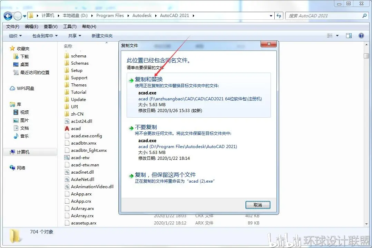Expand the 包含到库中 dropdown
This screenshot has width=372, height=248.
[x=45, y=36]
